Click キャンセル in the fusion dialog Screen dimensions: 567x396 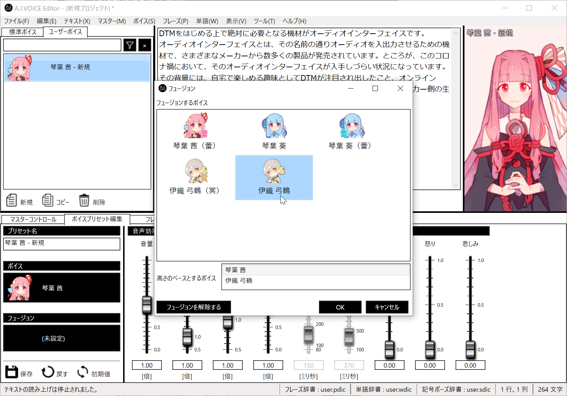tap(387, 307)
